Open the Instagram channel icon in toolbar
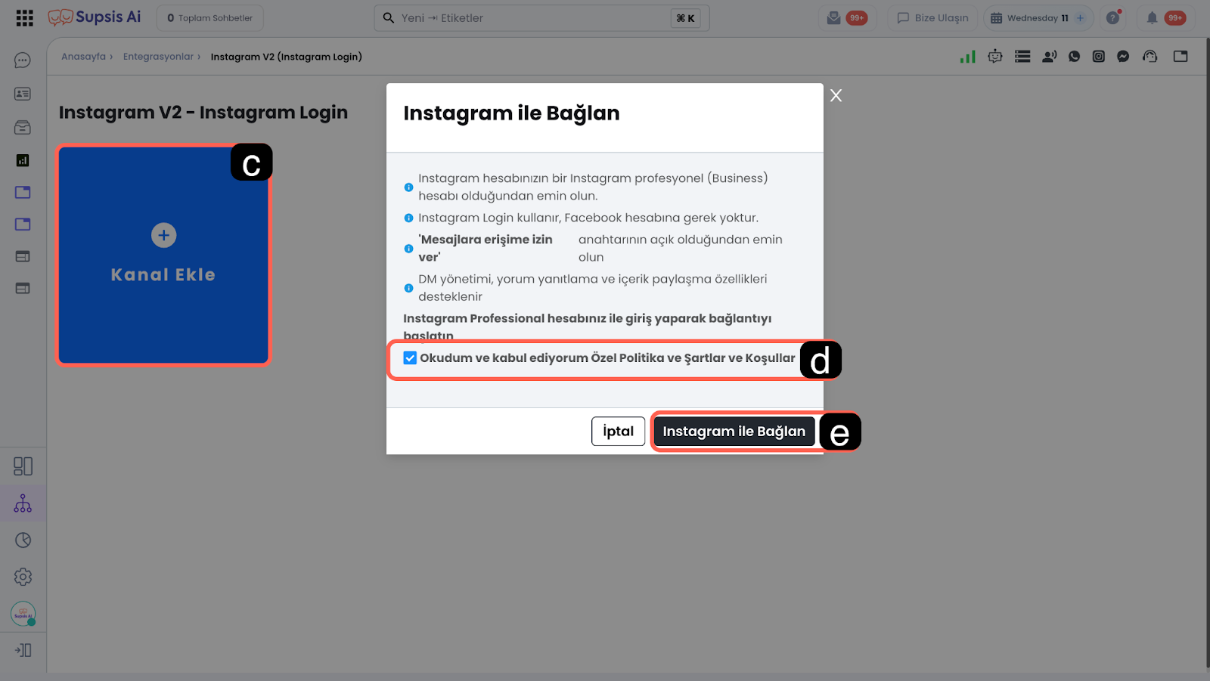Image resolution: width=1210 pixels, height=681 pixels. pyautogui.click(x=1099, y=57)
